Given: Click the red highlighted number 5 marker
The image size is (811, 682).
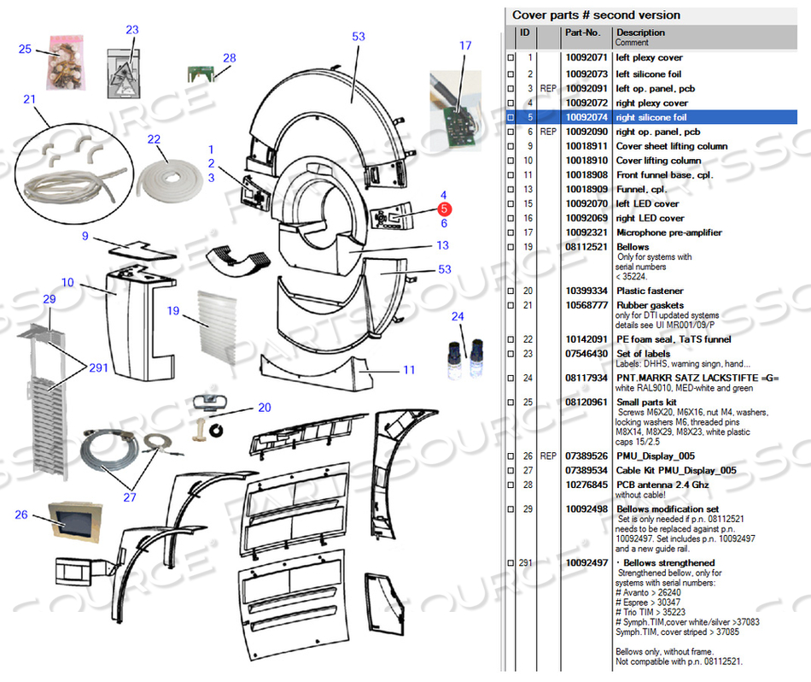Looking at the screenshot, I should pos(444,209).
